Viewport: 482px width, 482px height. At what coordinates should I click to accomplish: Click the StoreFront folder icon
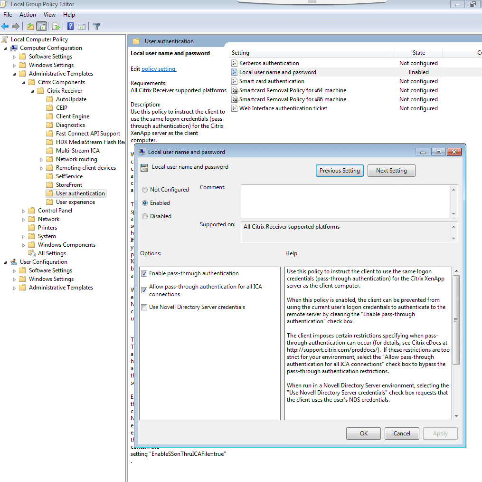[49, 185]
